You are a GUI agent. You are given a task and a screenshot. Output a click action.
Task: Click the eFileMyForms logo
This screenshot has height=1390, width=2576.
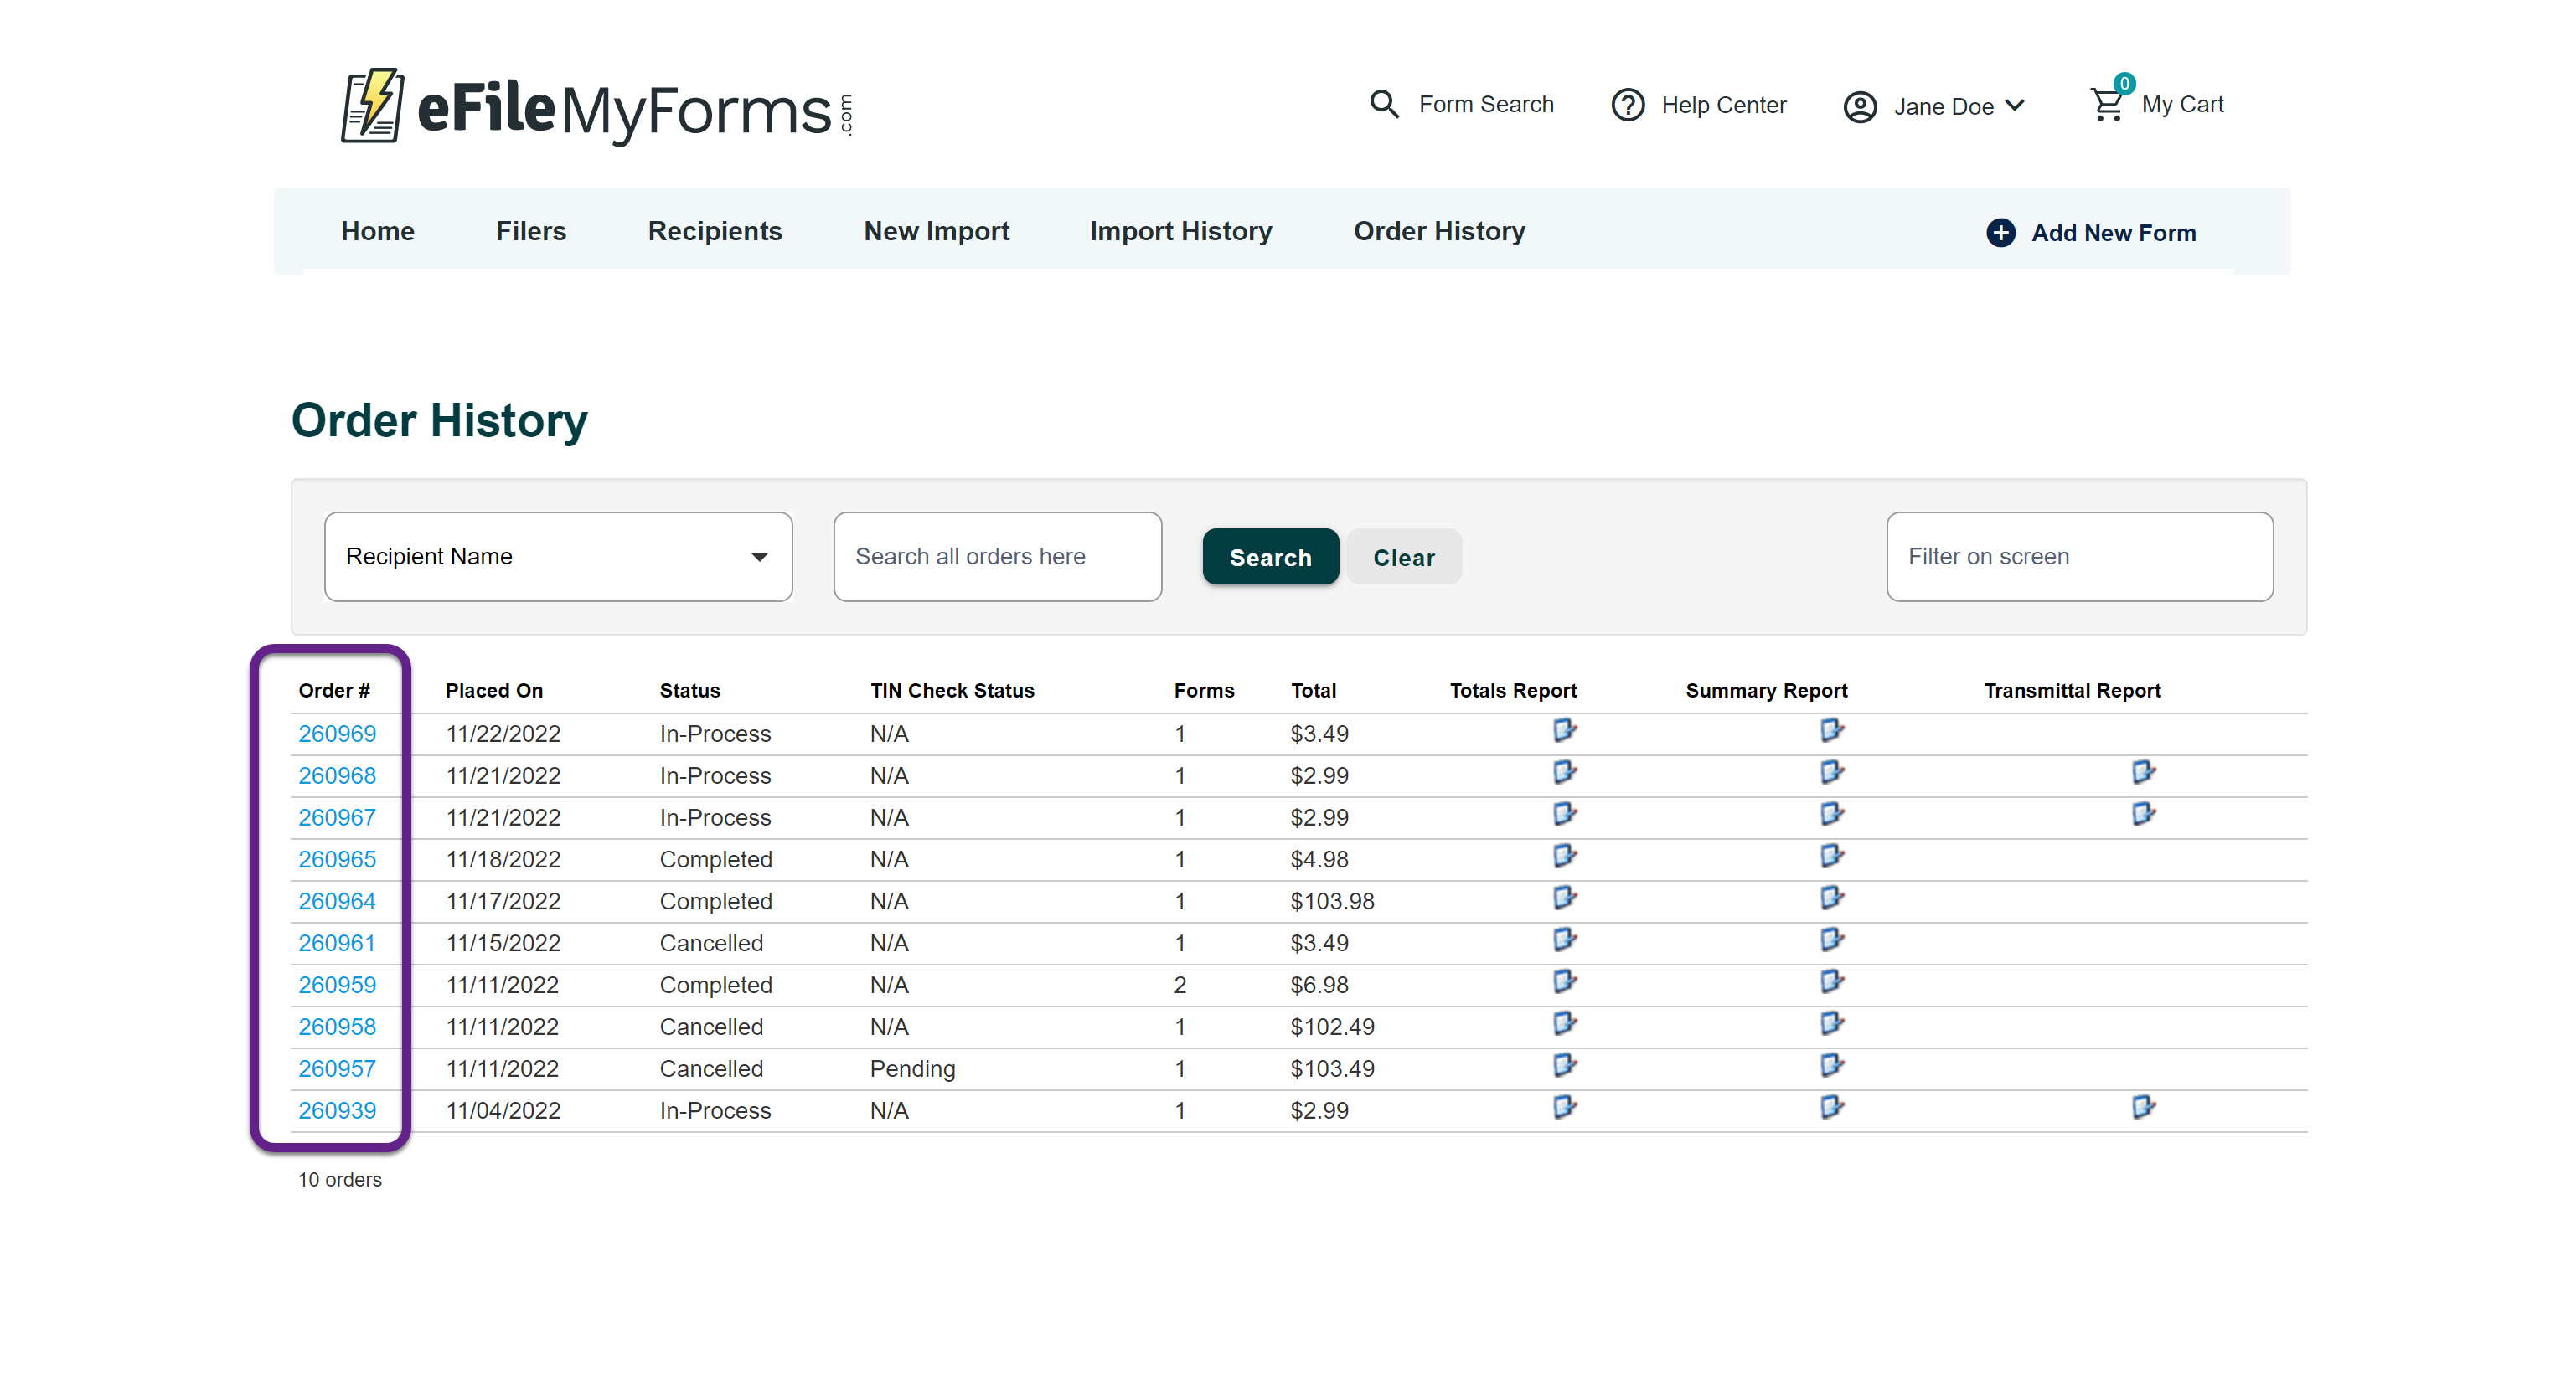pos(596,107)
